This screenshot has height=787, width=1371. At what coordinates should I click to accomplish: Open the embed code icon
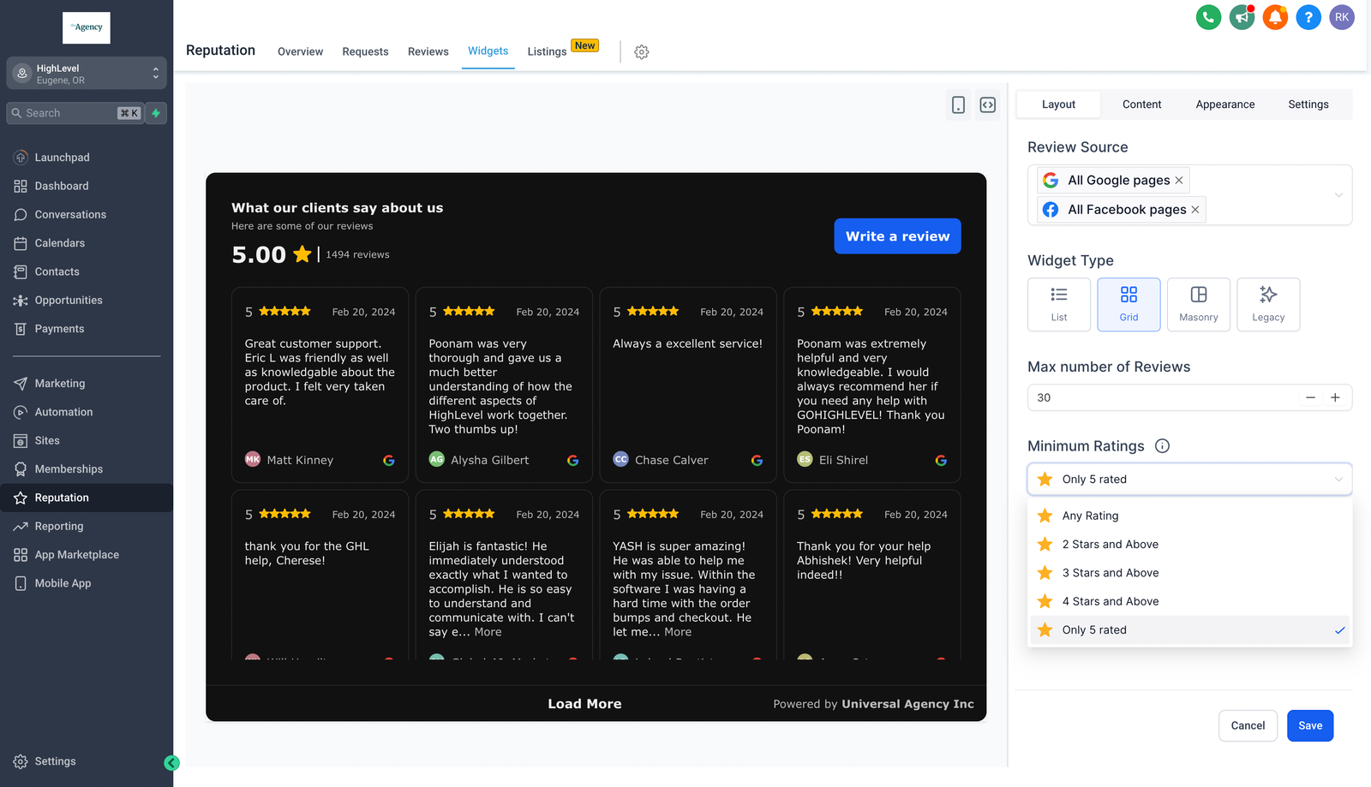988,104
